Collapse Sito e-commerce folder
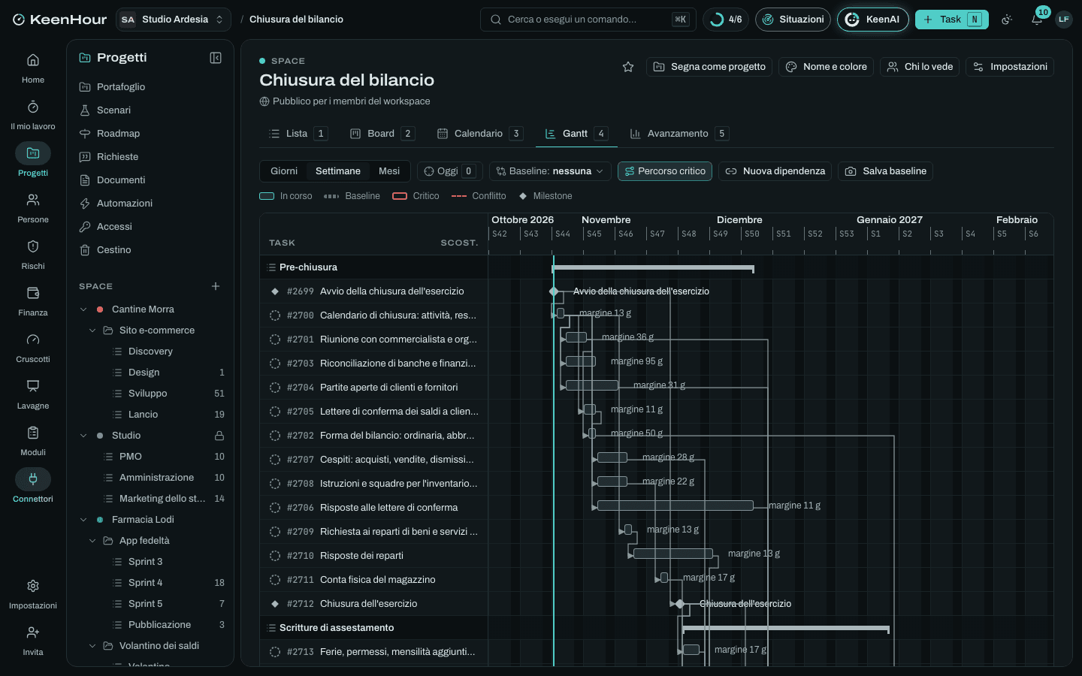The height and width of the screenshot is (676, 1082). (92, 330)
